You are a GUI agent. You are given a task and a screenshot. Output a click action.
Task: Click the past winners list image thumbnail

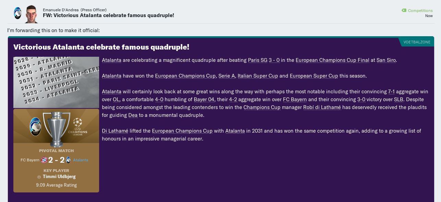pyautogui.click(x=56, y=82)
